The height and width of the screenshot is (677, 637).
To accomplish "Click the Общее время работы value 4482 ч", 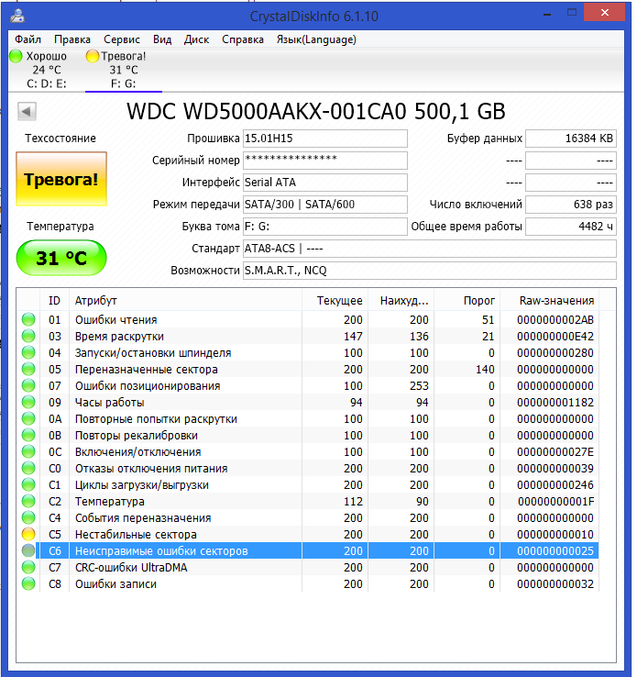I will click(x=571, y=227).
